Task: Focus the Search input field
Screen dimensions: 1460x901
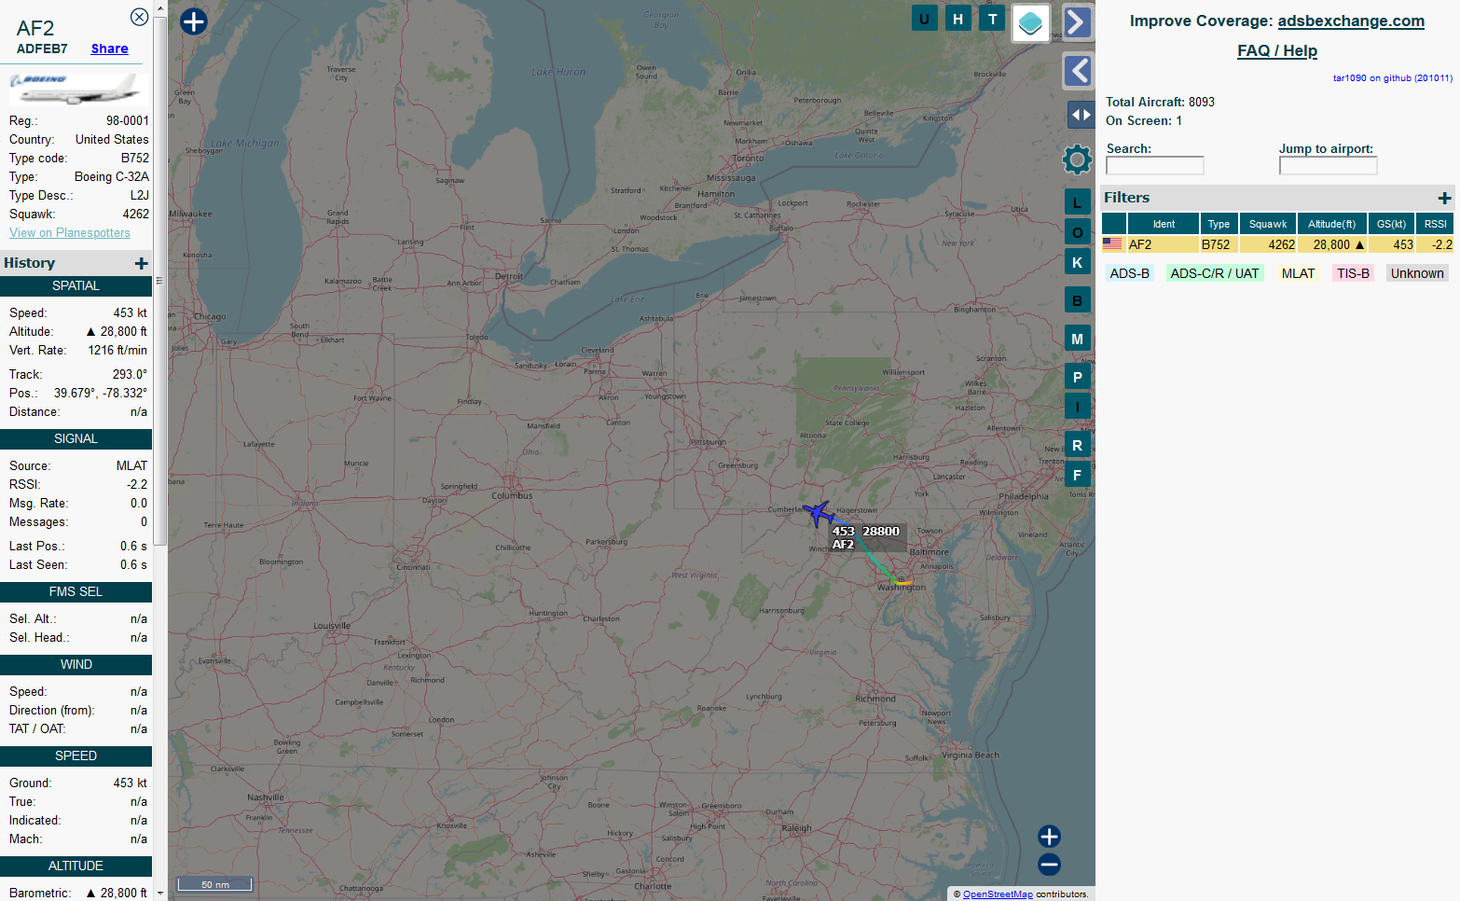Action: [x=1154, y=165]
